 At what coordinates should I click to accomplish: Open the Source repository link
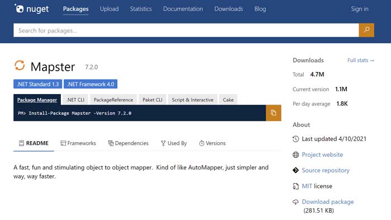(x=326, y=170)
